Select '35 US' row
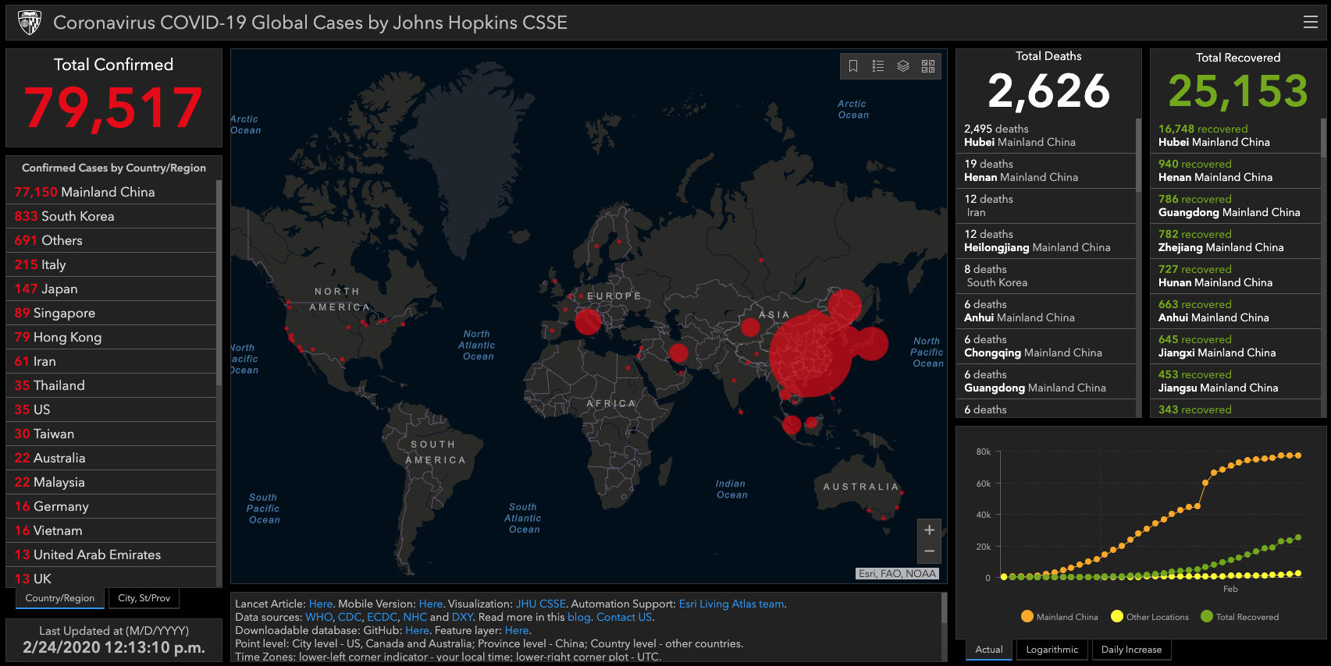 [x=111, y=409]
